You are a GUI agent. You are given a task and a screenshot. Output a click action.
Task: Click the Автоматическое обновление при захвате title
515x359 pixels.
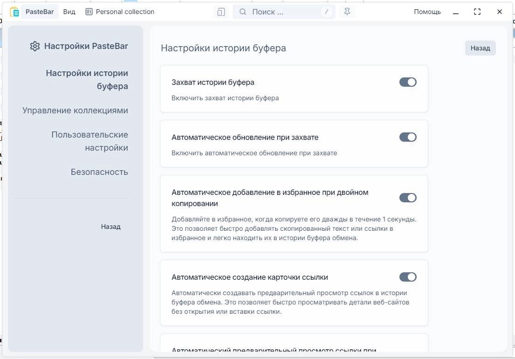[245, 137]
